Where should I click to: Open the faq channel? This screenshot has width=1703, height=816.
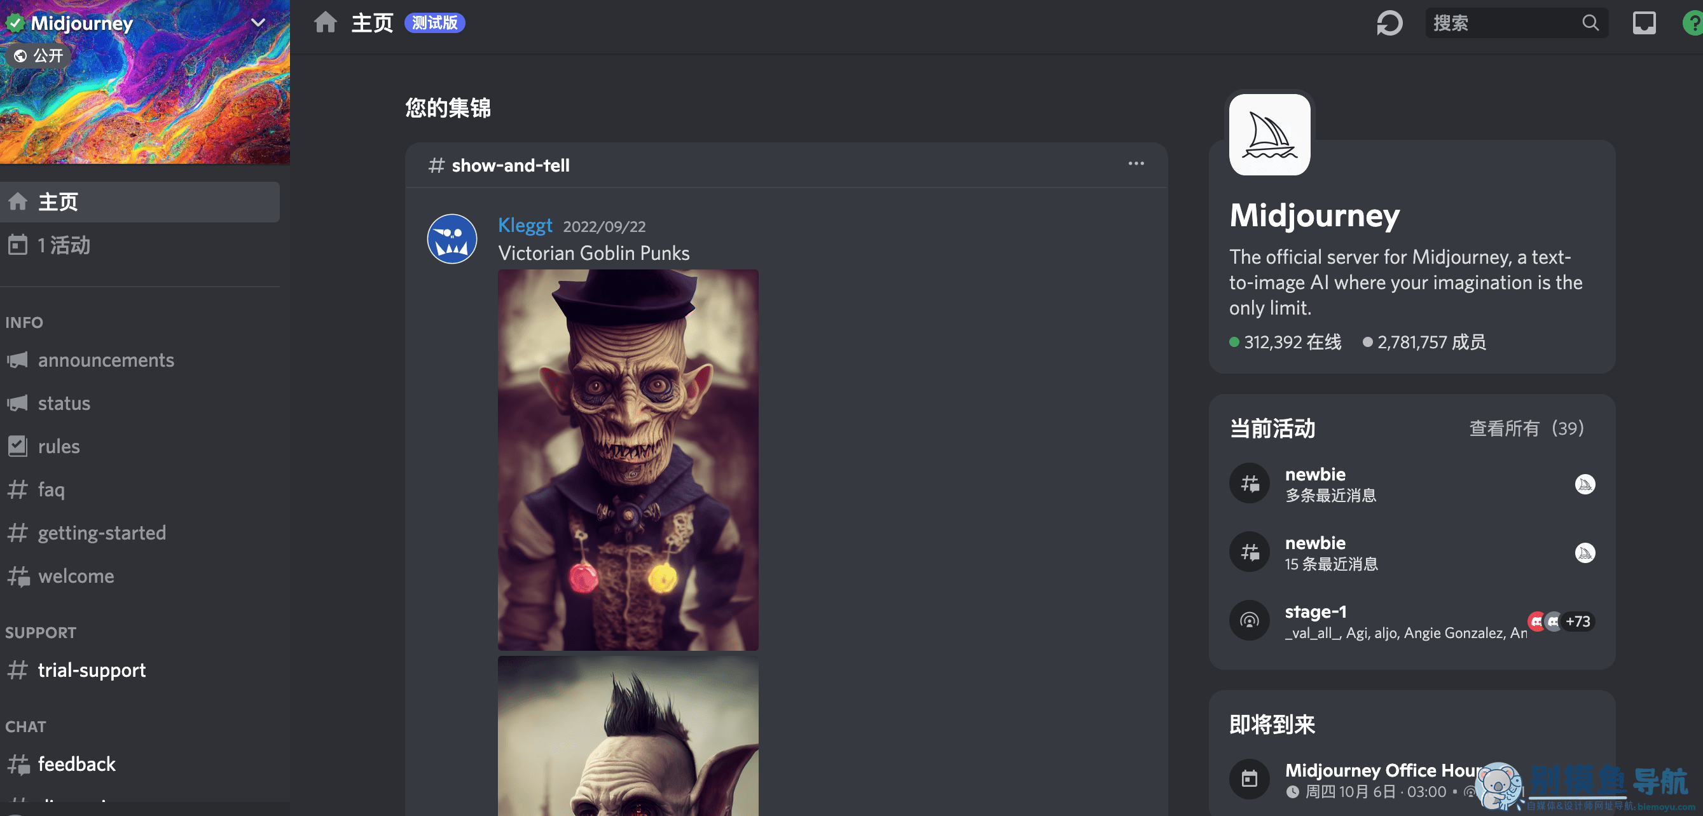click(x=139, y=489)
